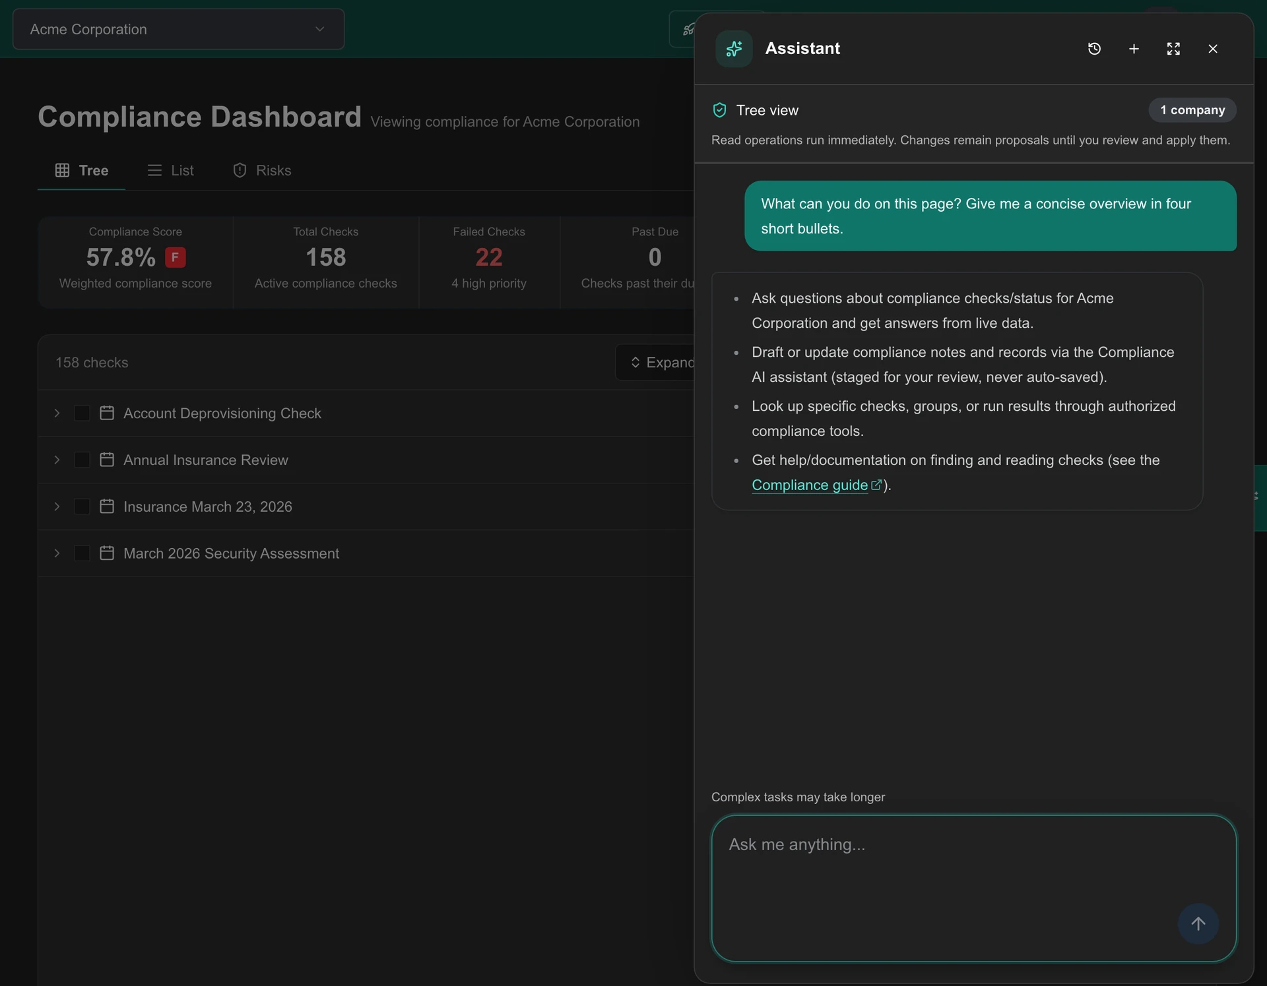Click the calendar icon for March 2026 Security Assessment
The width and height of the screenshot is (1267, 986).
pyautogui.click(x=107, y=553)
